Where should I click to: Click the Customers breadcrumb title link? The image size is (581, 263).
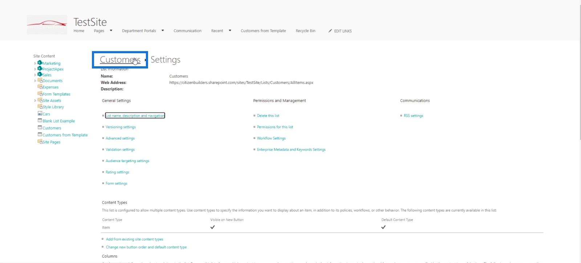click(x=120, y=60)
